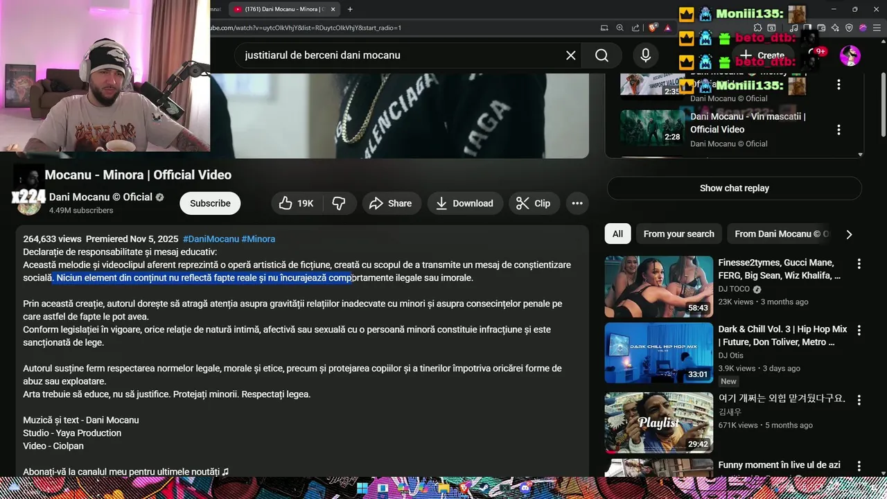Click the Video - Ciolpan line
The width and height of the screenshot is (887, 499).
click(53, 446)
